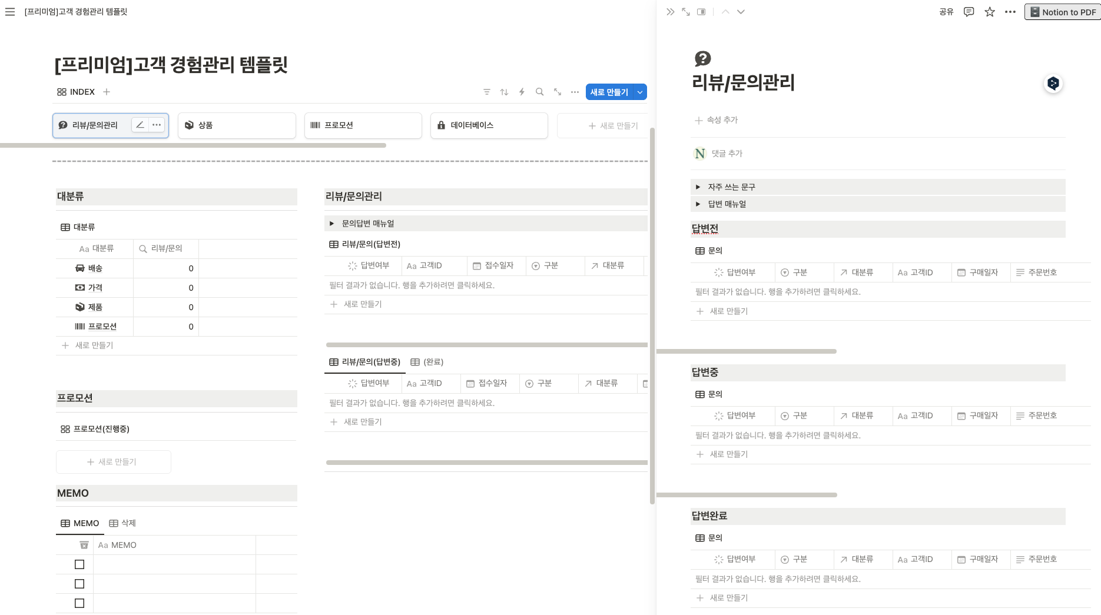The width and height of the screenshot is (1101, 615).
Task: Open the 상품 gallery card
Action: pos(237,125)
